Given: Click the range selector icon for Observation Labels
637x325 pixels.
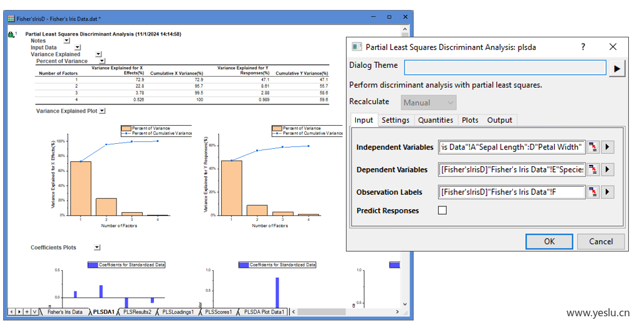Looking at the screenshot, I should click(x=593, y=192).
